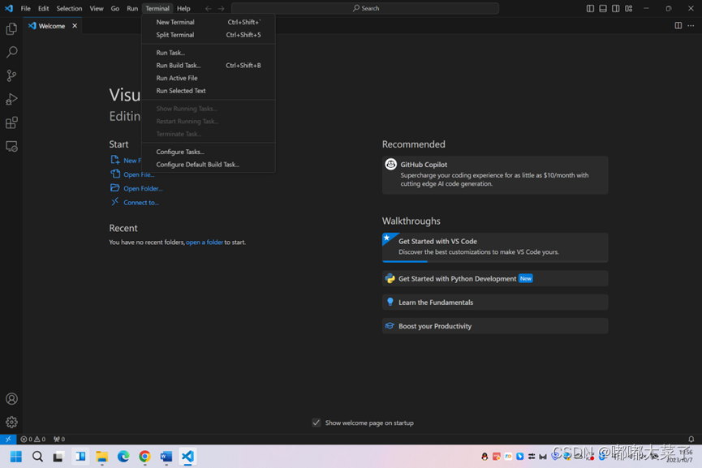
Task: Open the View menu
Action: [97, 8]
